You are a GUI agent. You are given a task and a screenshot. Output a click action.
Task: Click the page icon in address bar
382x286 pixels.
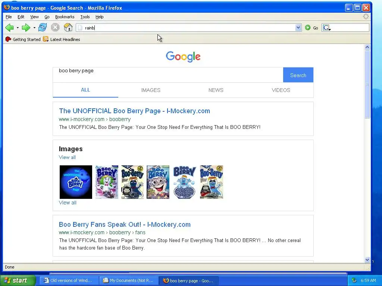tap(80, 28)
